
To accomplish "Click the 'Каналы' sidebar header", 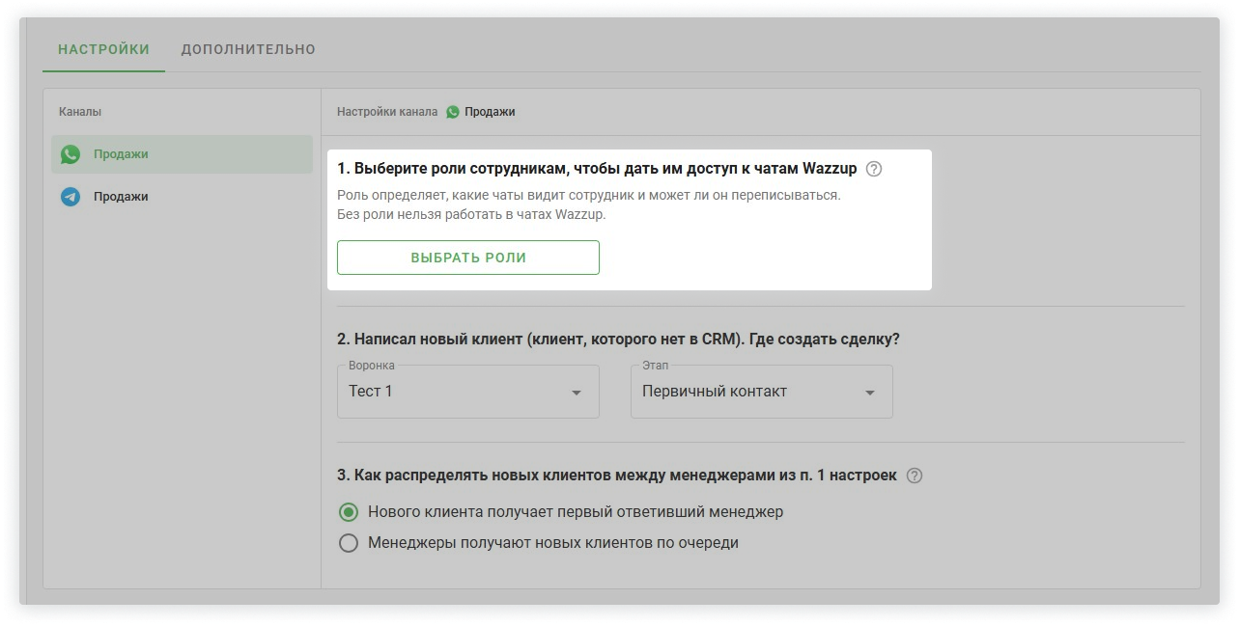I will point(80,112).
